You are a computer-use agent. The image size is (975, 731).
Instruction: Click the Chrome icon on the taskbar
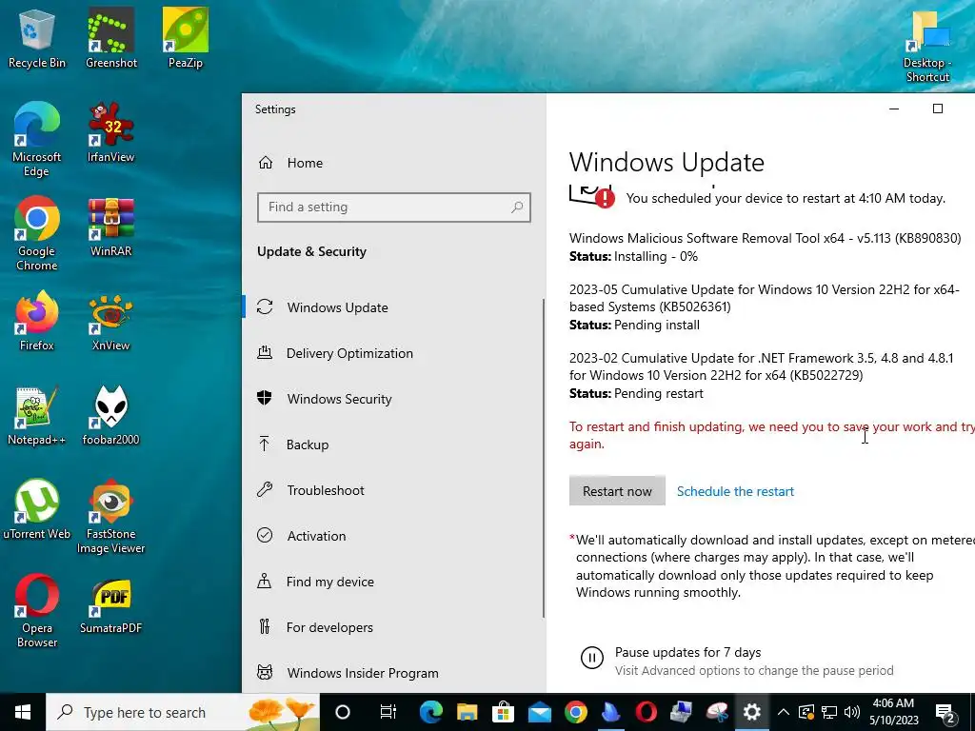tap(575, 712)
